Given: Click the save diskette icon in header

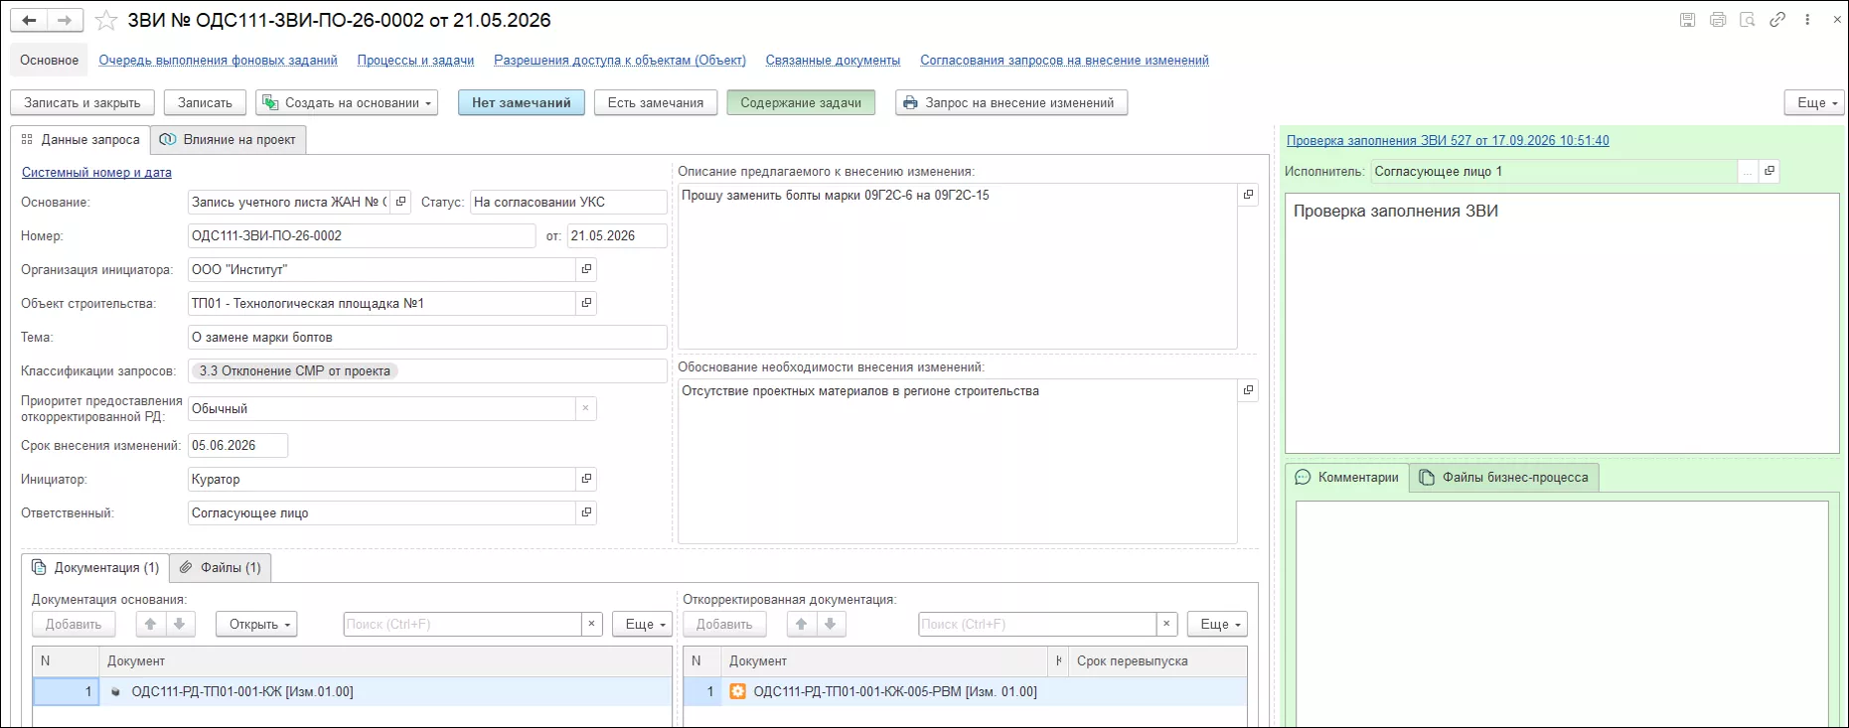Looking at the screenshot, I should pos(1687,20).
